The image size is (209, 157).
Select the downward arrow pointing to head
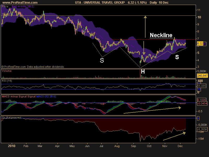pos(144,48)
